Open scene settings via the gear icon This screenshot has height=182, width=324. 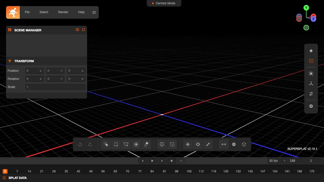tap(311, 106)
